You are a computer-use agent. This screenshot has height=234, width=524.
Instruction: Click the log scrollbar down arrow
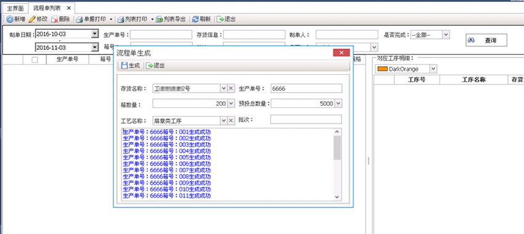[x=337, y=197]
